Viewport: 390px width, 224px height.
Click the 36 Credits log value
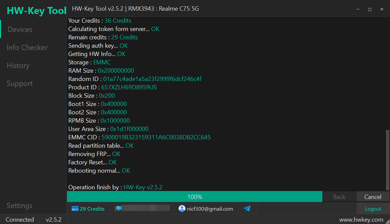pyautogui.click(x=118, y=21)
